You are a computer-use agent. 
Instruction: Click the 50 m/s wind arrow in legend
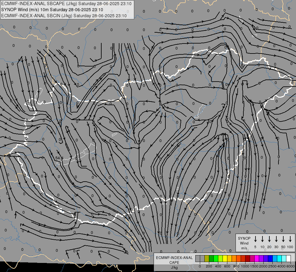[x=283, y=239]
